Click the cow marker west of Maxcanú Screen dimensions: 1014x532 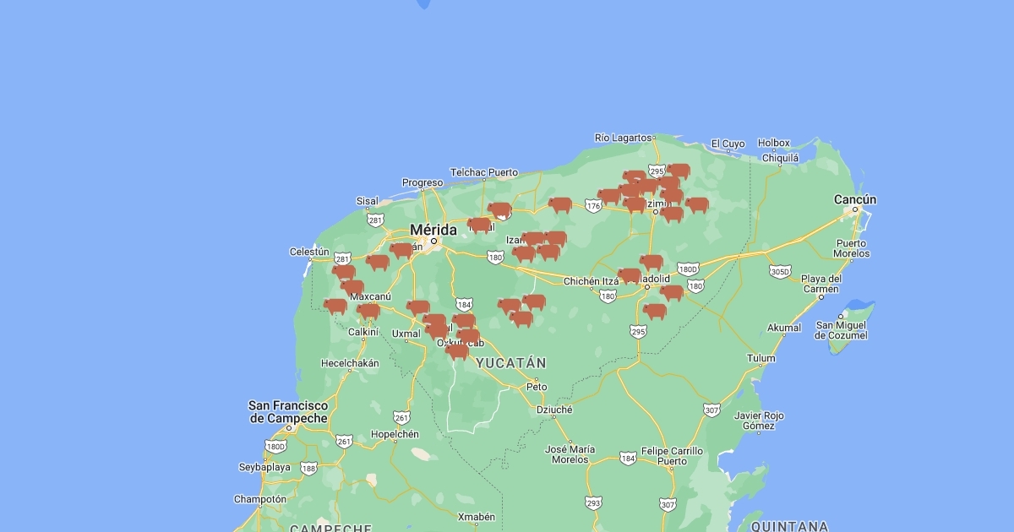pyautogui.click(x=335, y=306)
